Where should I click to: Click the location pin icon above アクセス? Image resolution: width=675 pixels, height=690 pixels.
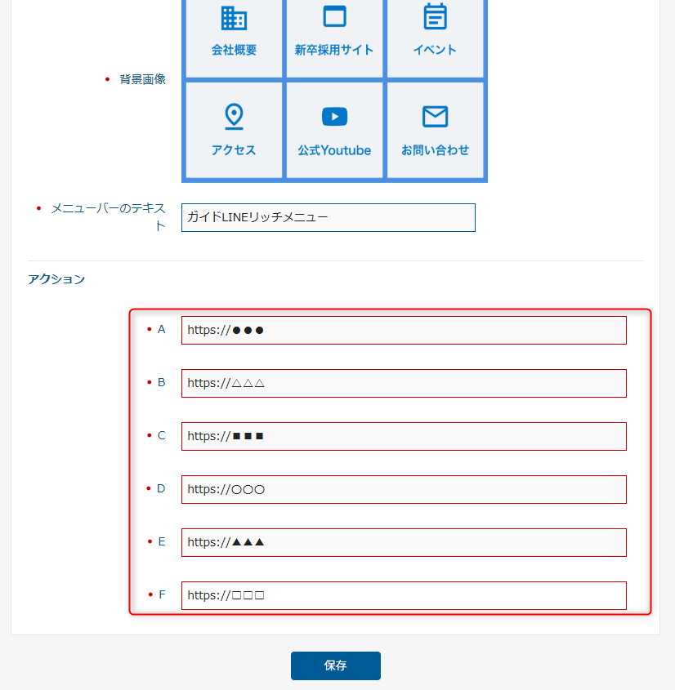click(234, 117)
